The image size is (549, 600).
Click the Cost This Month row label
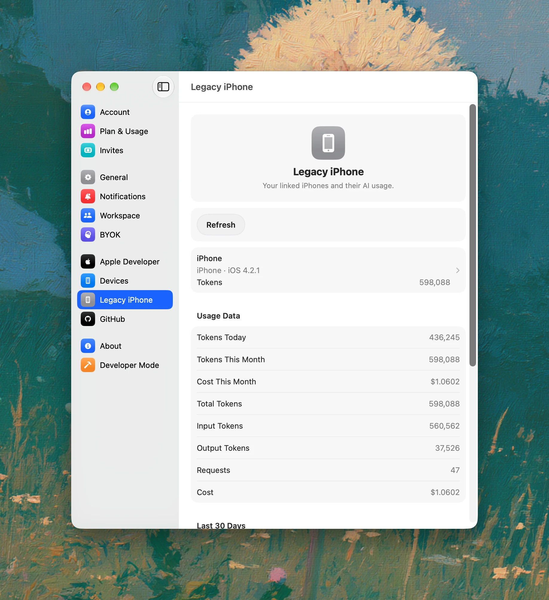pyautogui.click(x=226, y=382)
